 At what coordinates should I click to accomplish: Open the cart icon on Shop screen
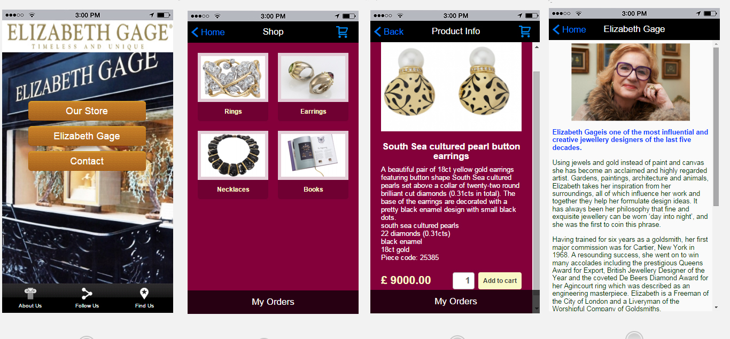coord(342,32)
